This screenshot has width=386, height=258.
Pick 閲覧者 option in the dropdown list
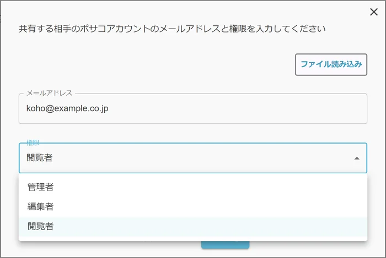(x=193, y=226)
